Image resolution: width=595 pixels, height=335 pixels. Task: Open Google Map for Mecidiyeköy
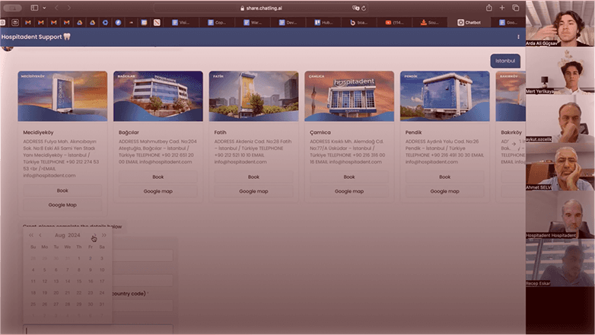[62, 205]
